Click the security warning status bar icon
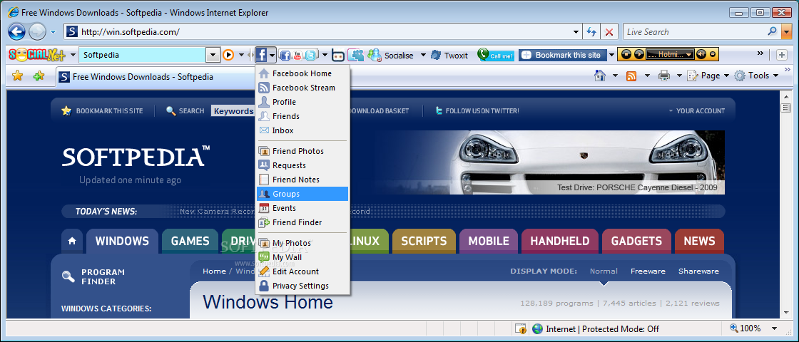 tap(521, 328)
